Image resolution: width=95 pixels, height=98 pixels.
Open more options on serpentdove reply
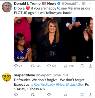point(91,75)
